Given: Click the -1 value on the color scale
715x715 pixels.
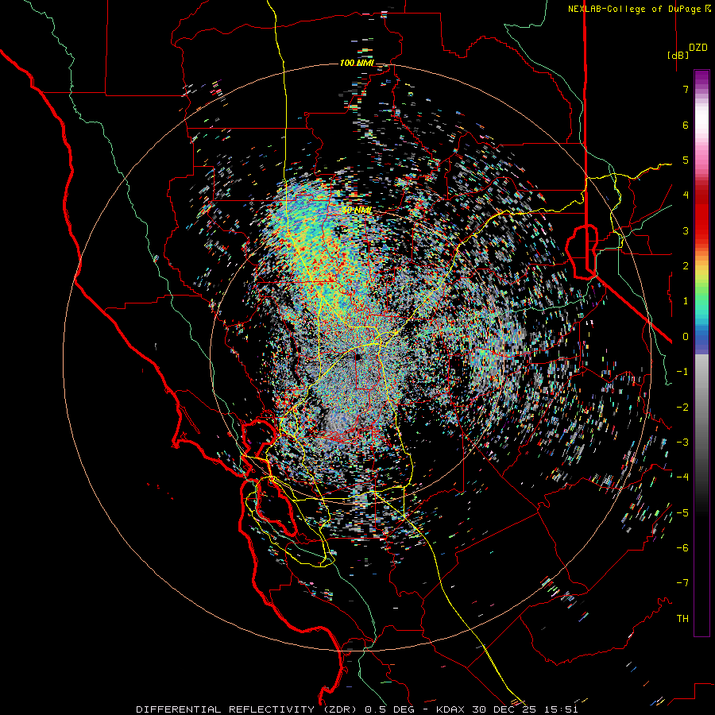Looking at the screenshot, I should click(x=682, y=372).
